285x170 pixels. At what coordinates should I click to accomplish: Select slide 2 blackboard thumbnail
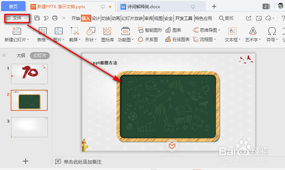click(29, 100)
